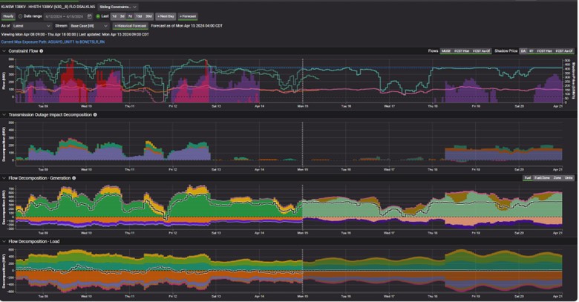Select the 7d time range

129,16
